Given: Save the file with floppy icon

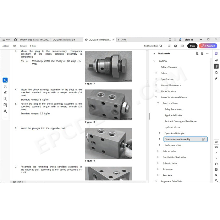Looking at the screenshot, I should coord(169,46).
